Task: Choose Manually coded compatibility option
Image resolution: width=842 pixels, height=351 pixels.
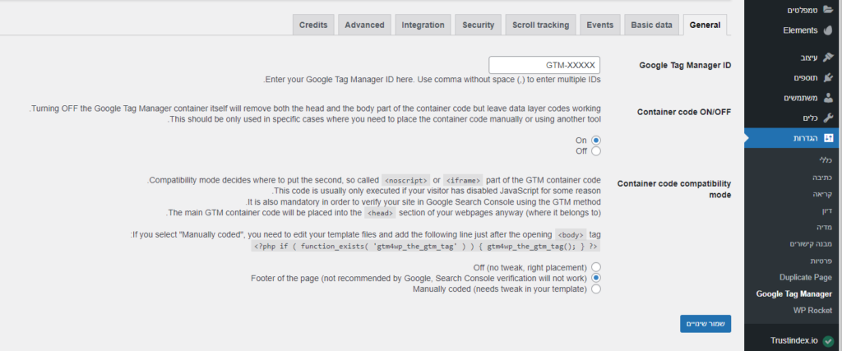Action: [x=595, y=289]
